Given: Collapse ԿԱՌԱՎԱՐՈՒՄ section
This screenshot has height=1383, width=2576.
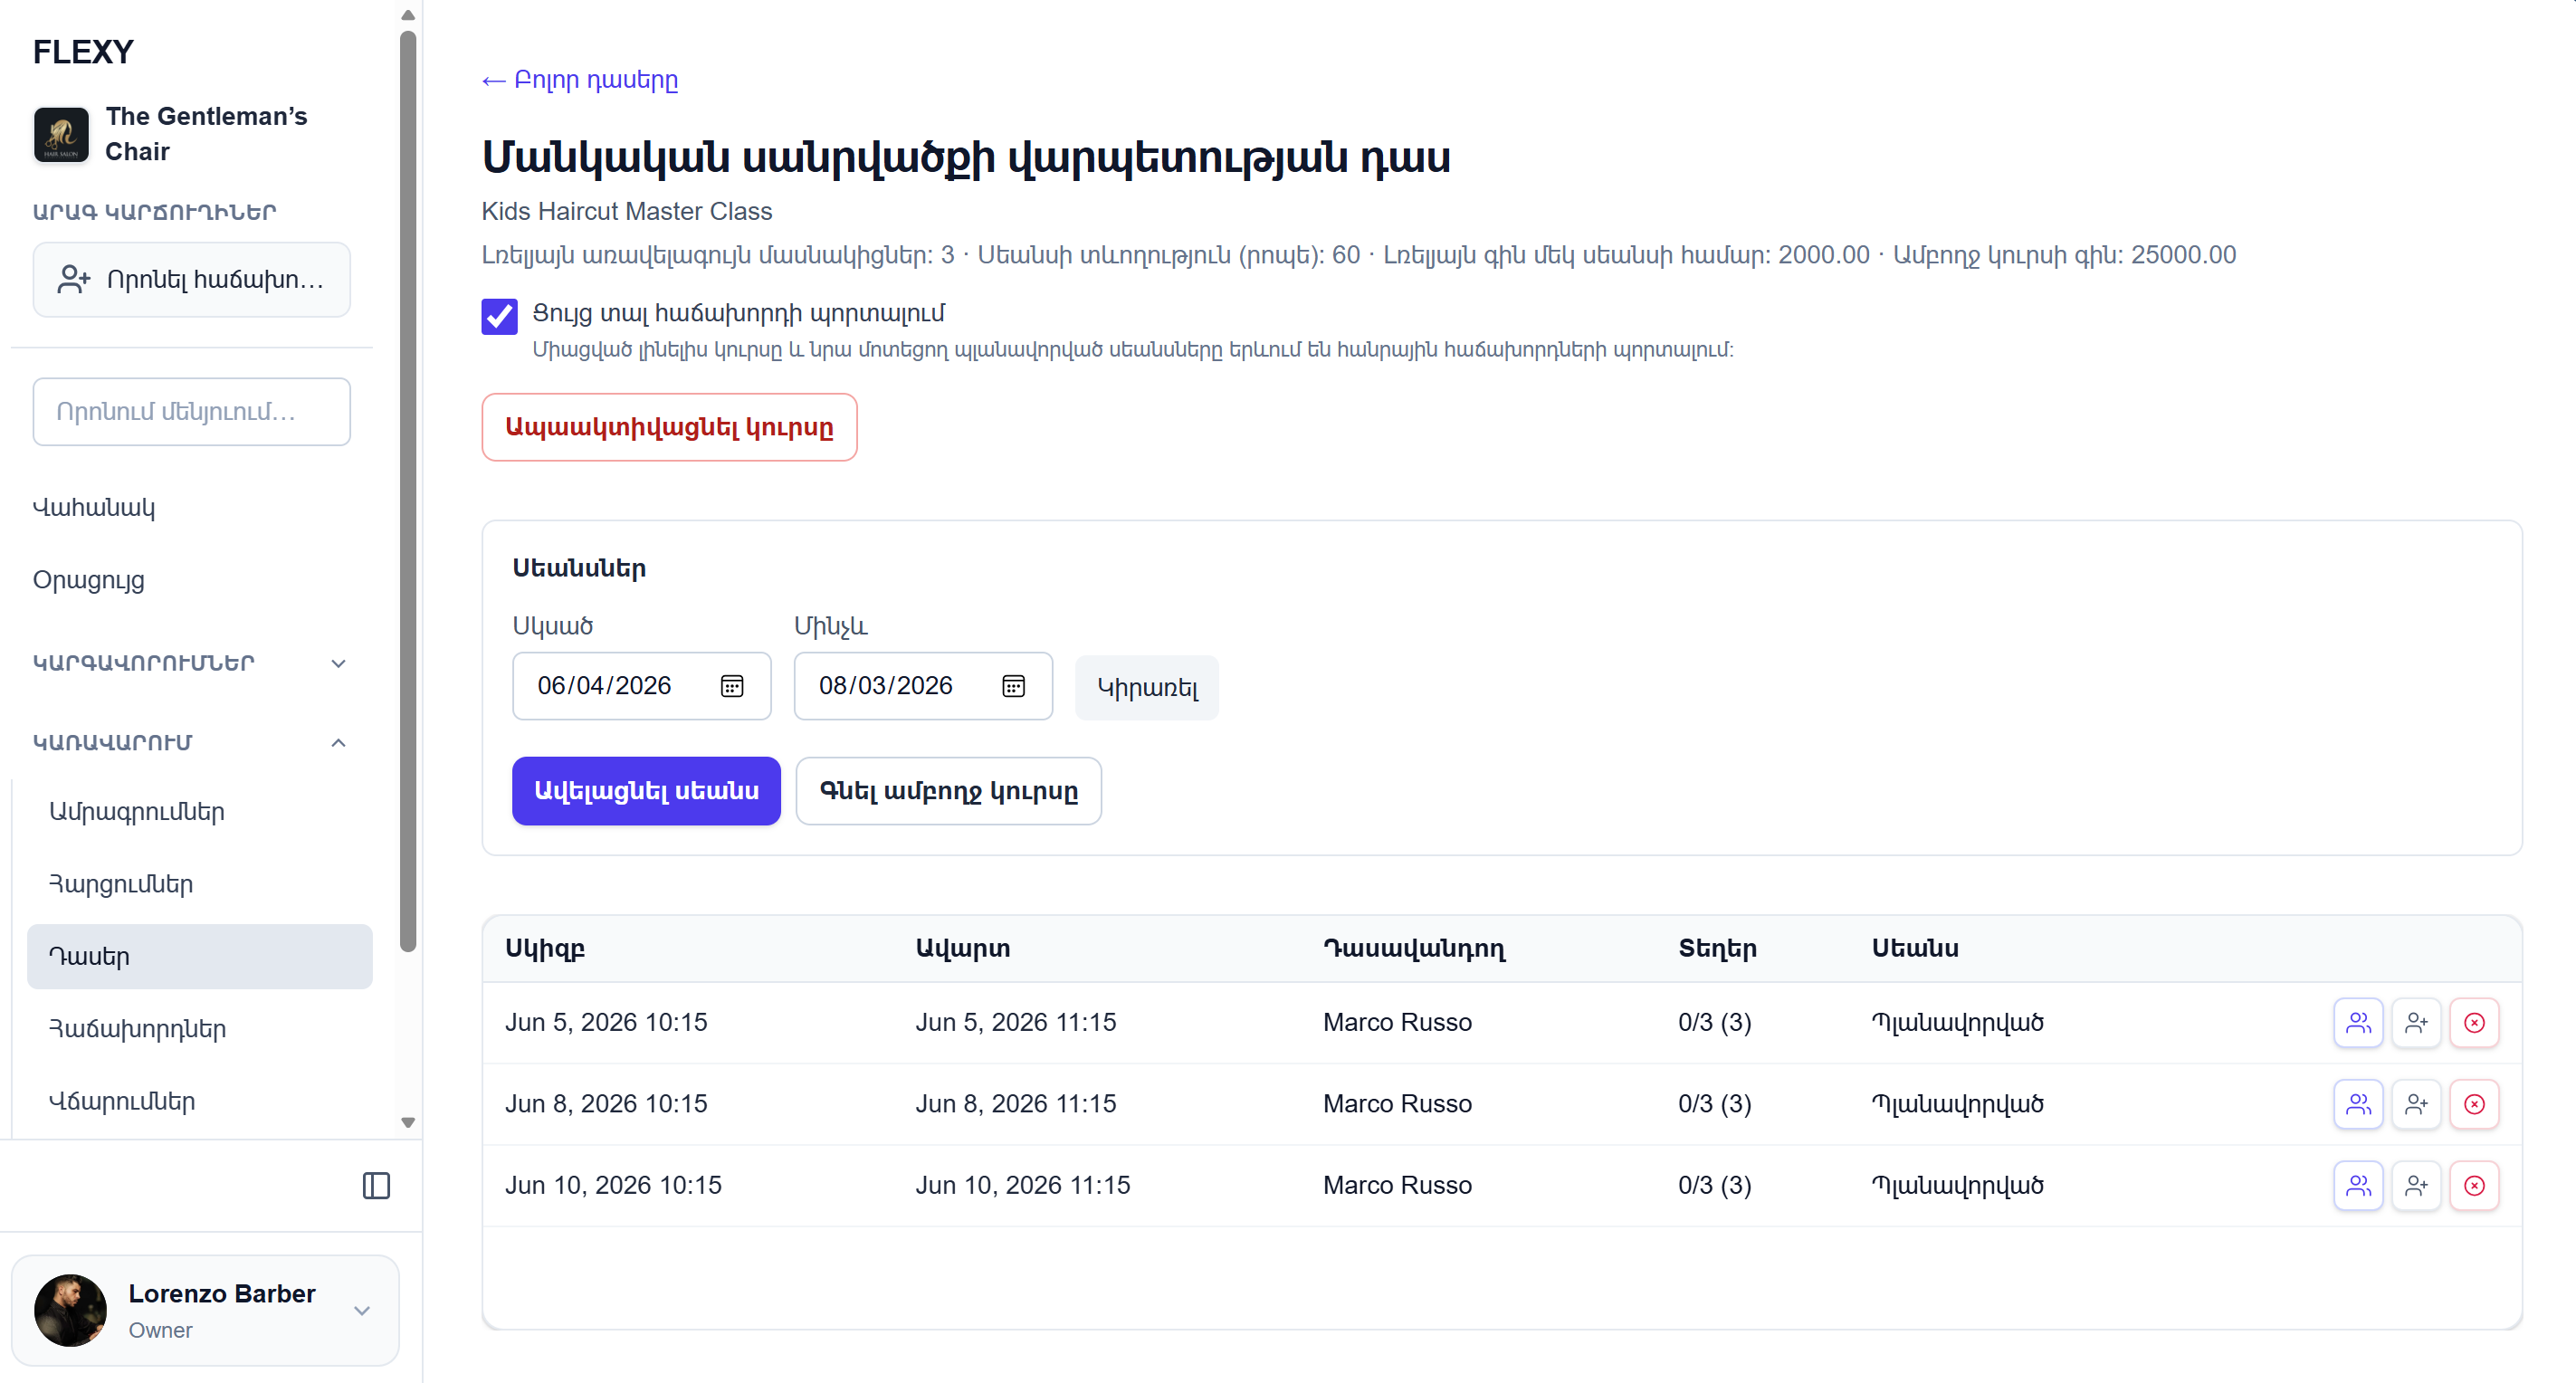Looking at the screenshot, I should pos(190,742).
